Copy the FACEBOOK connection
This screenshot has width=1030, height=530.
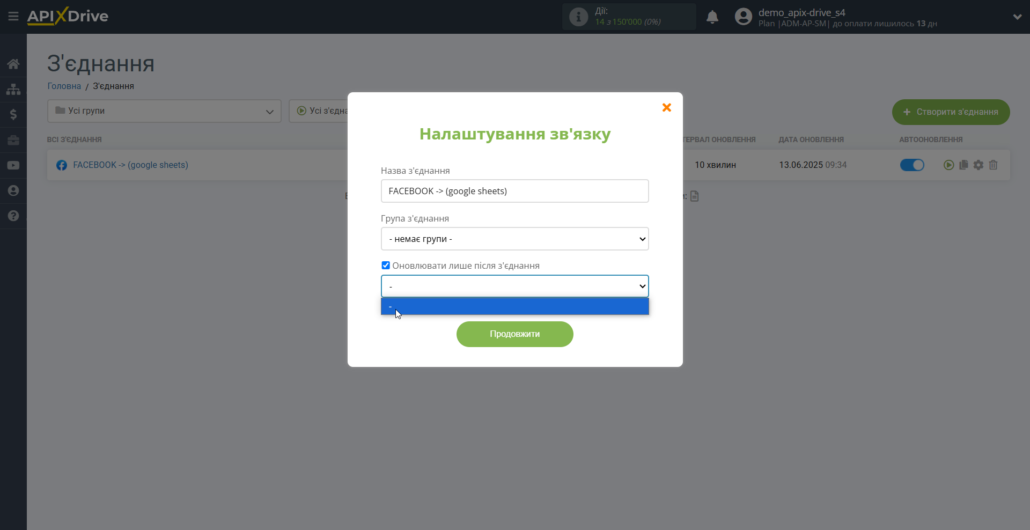pyautogui.click(x=963, y=165)
